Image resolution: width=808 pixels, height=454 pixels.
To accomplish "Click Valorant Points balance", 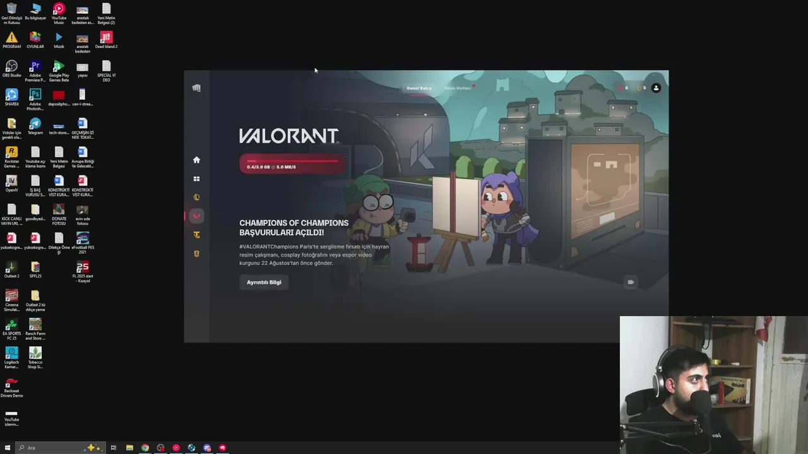I will click(623, 88).
